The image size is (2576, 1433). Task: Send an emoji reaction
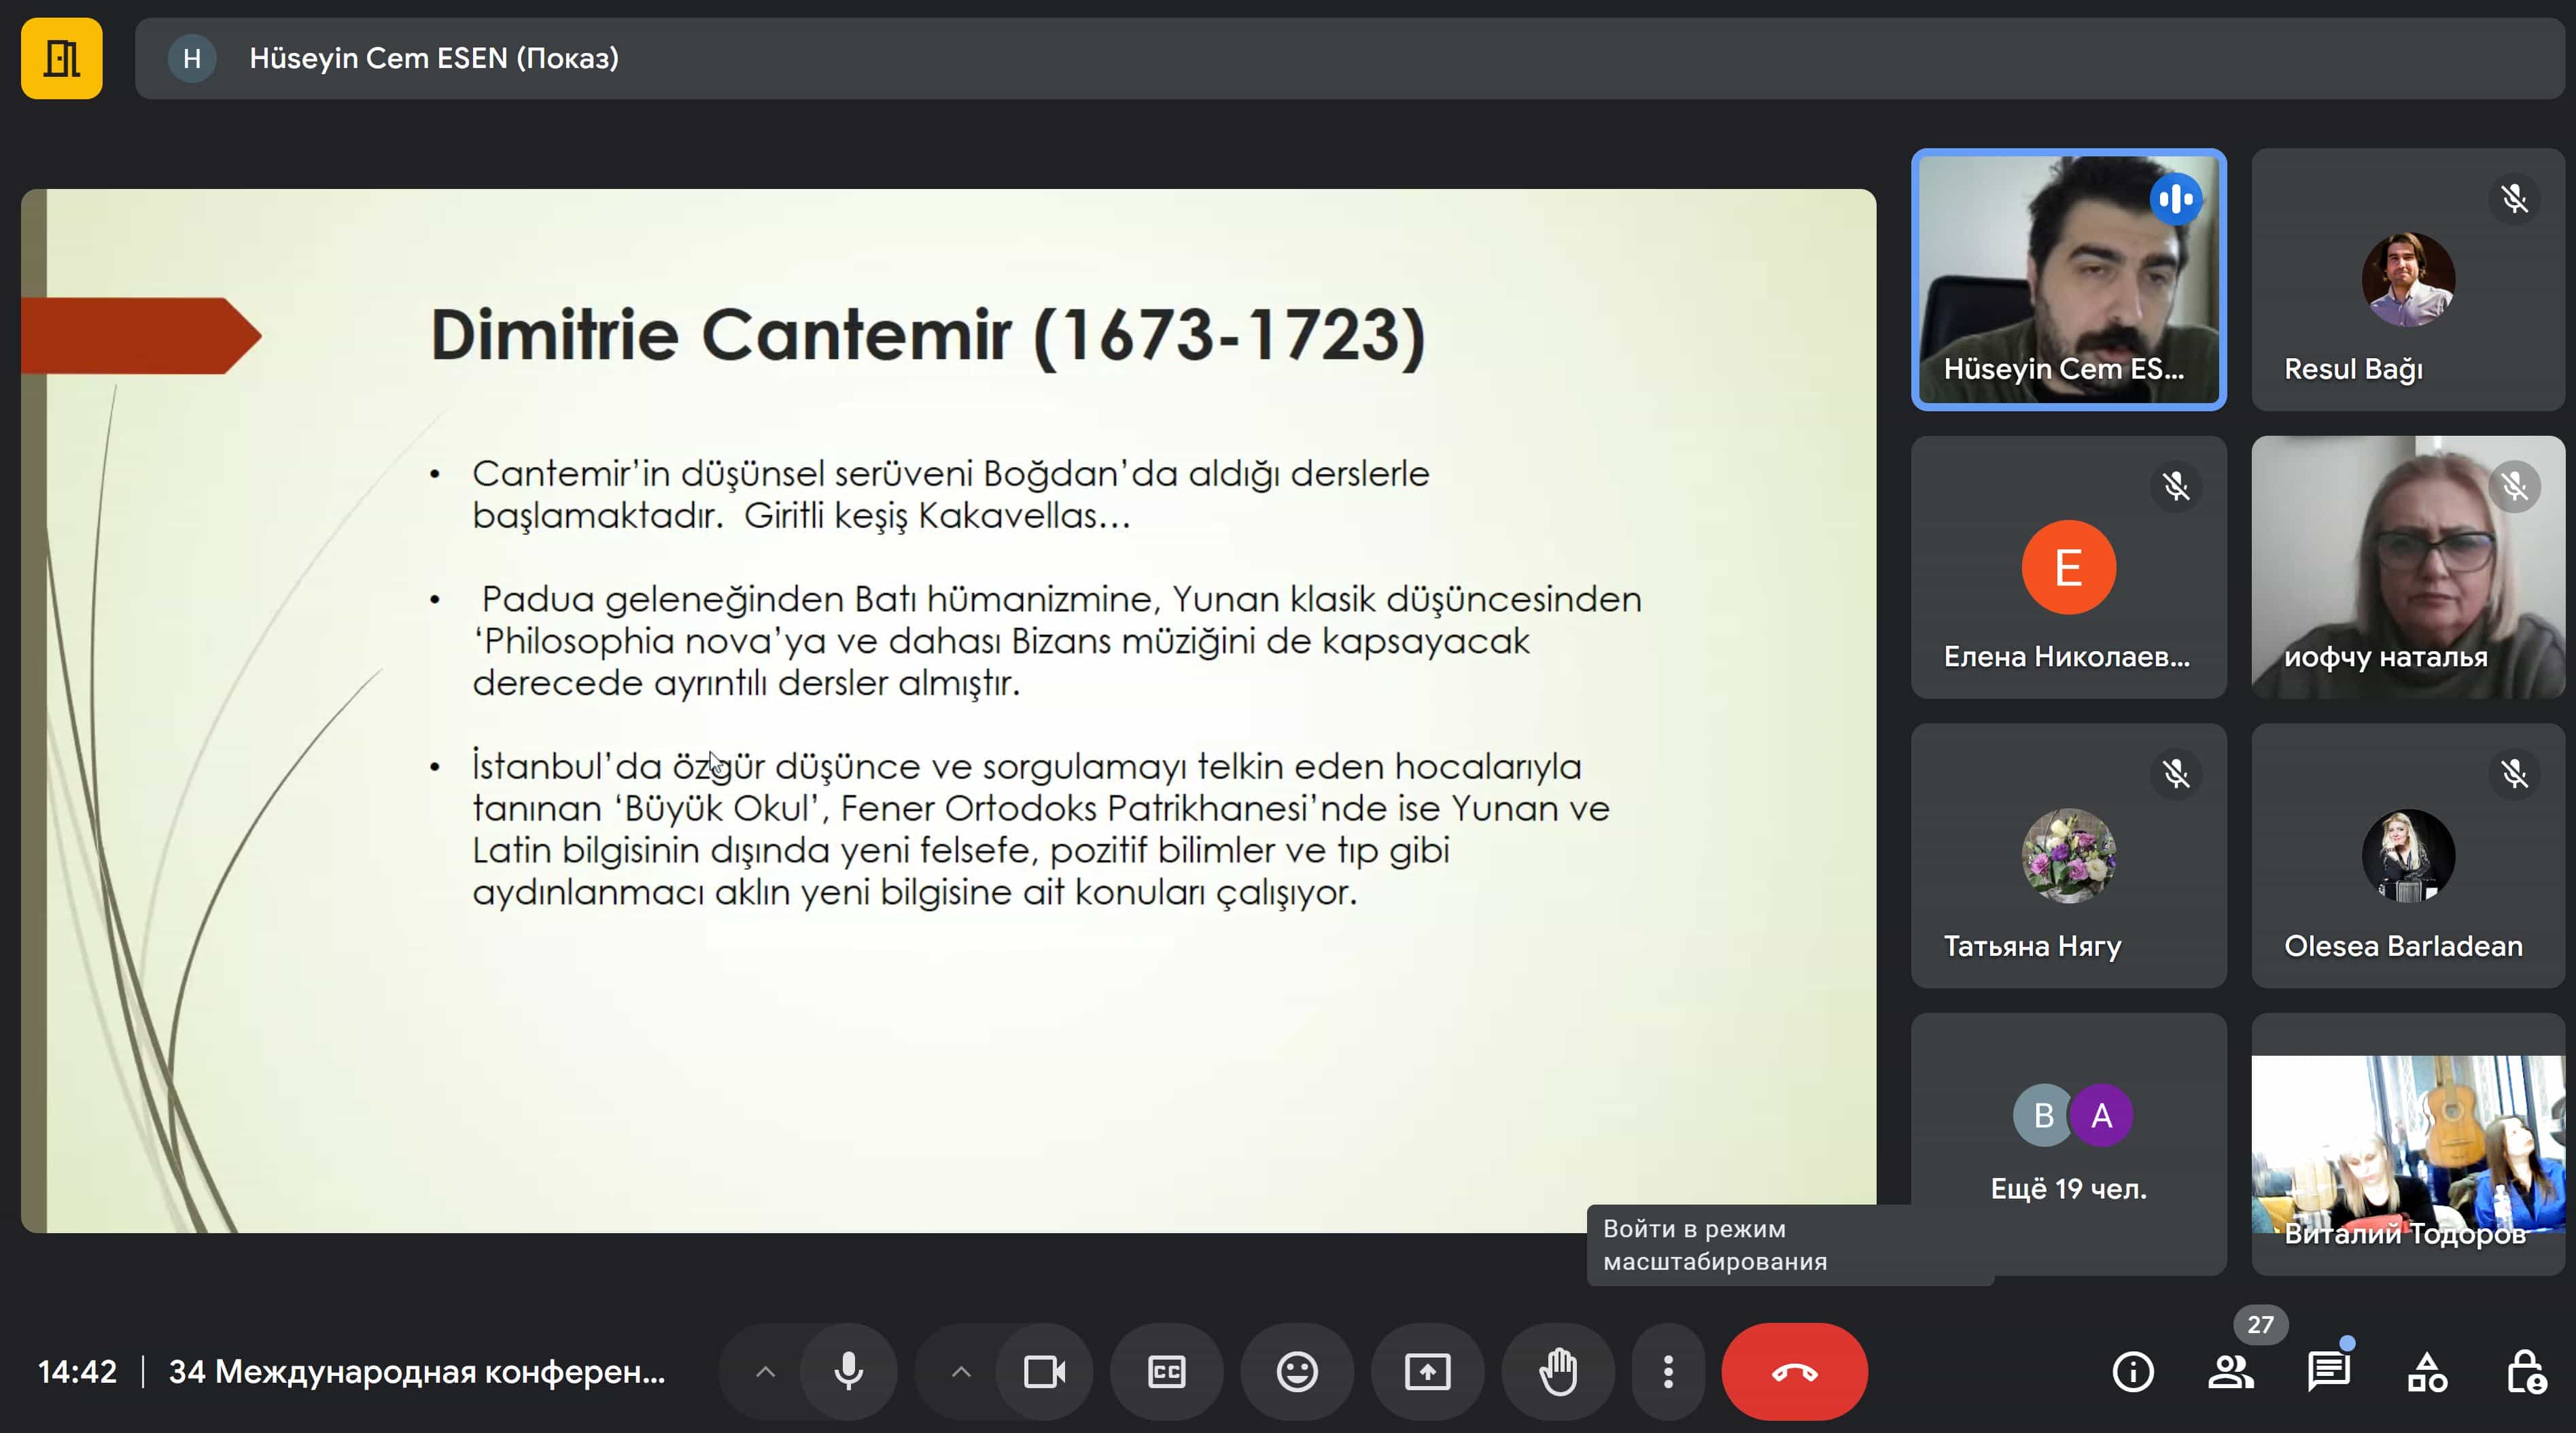click(x=1297, y=1371)
